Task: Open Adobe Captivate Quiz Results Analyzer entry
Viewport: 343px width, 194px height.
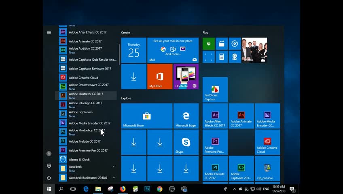Action: pyautogui.click(x=86, y=59)
